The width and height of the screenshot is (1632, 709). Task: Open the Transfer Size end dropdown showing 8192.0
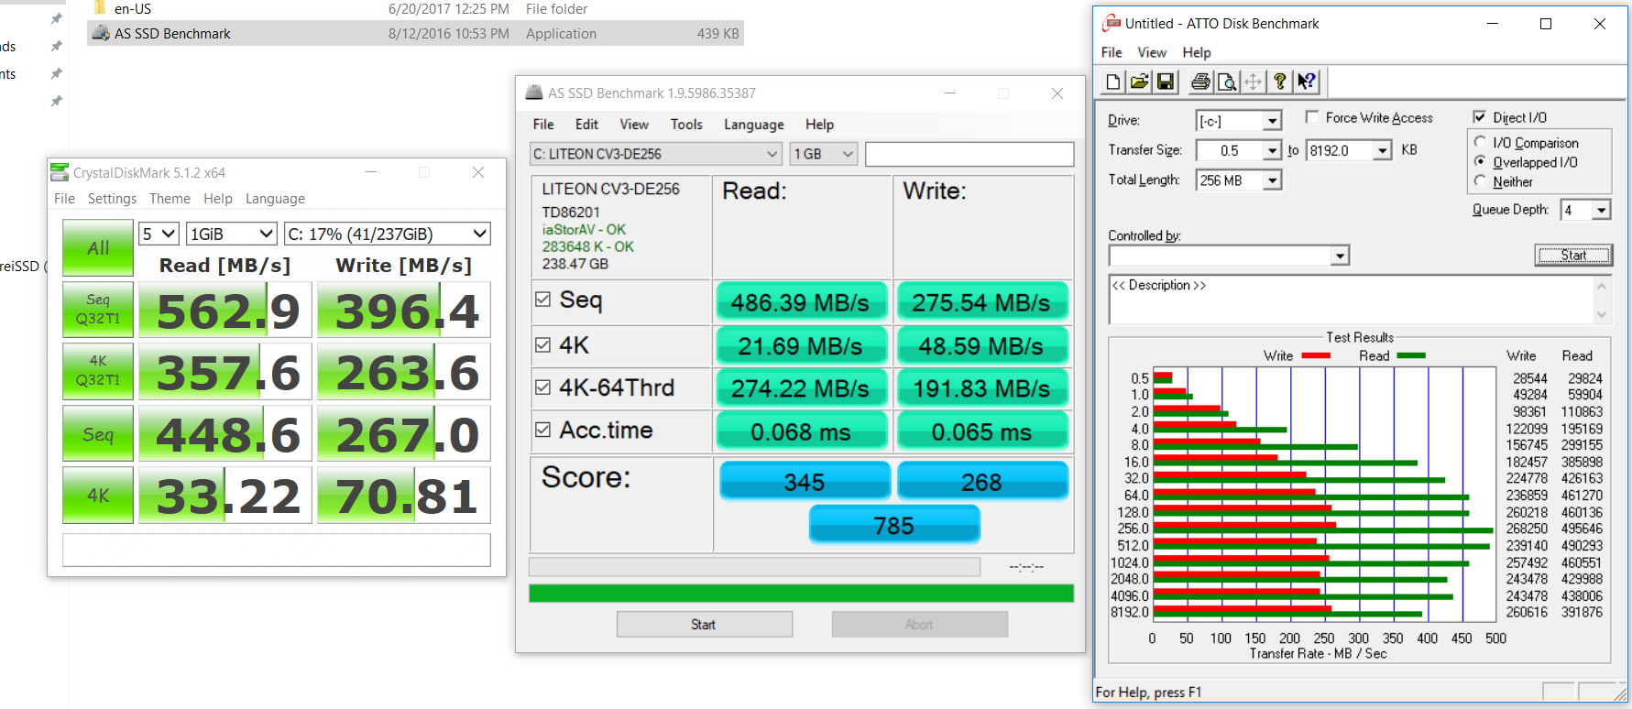[x=1383, y=150]
